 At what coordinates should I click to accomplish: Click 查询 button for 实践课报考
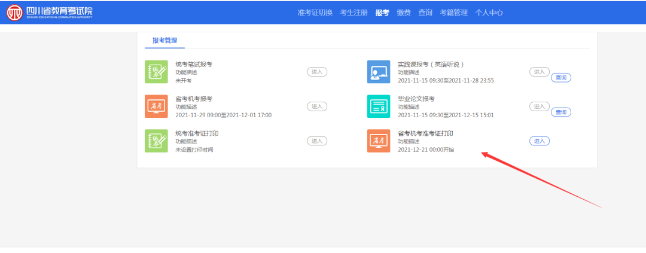coord(560,78)
